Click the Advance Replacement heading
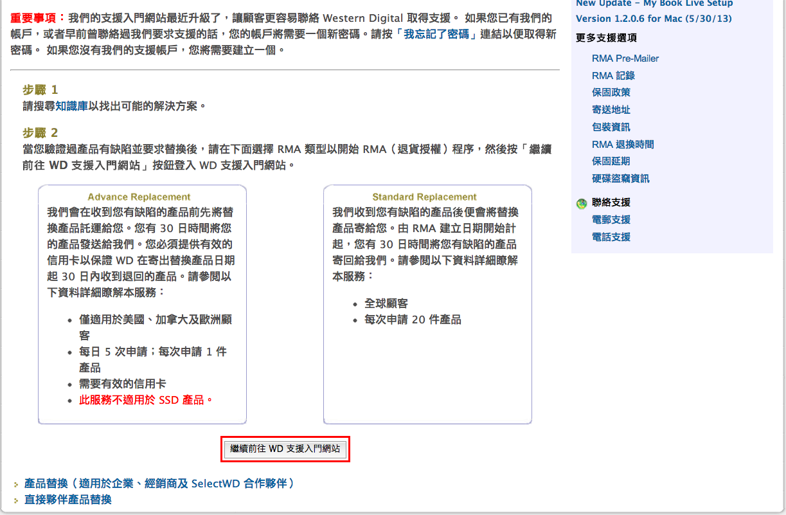786x515 pixels. pyautogui.click(x=139, y=197)
